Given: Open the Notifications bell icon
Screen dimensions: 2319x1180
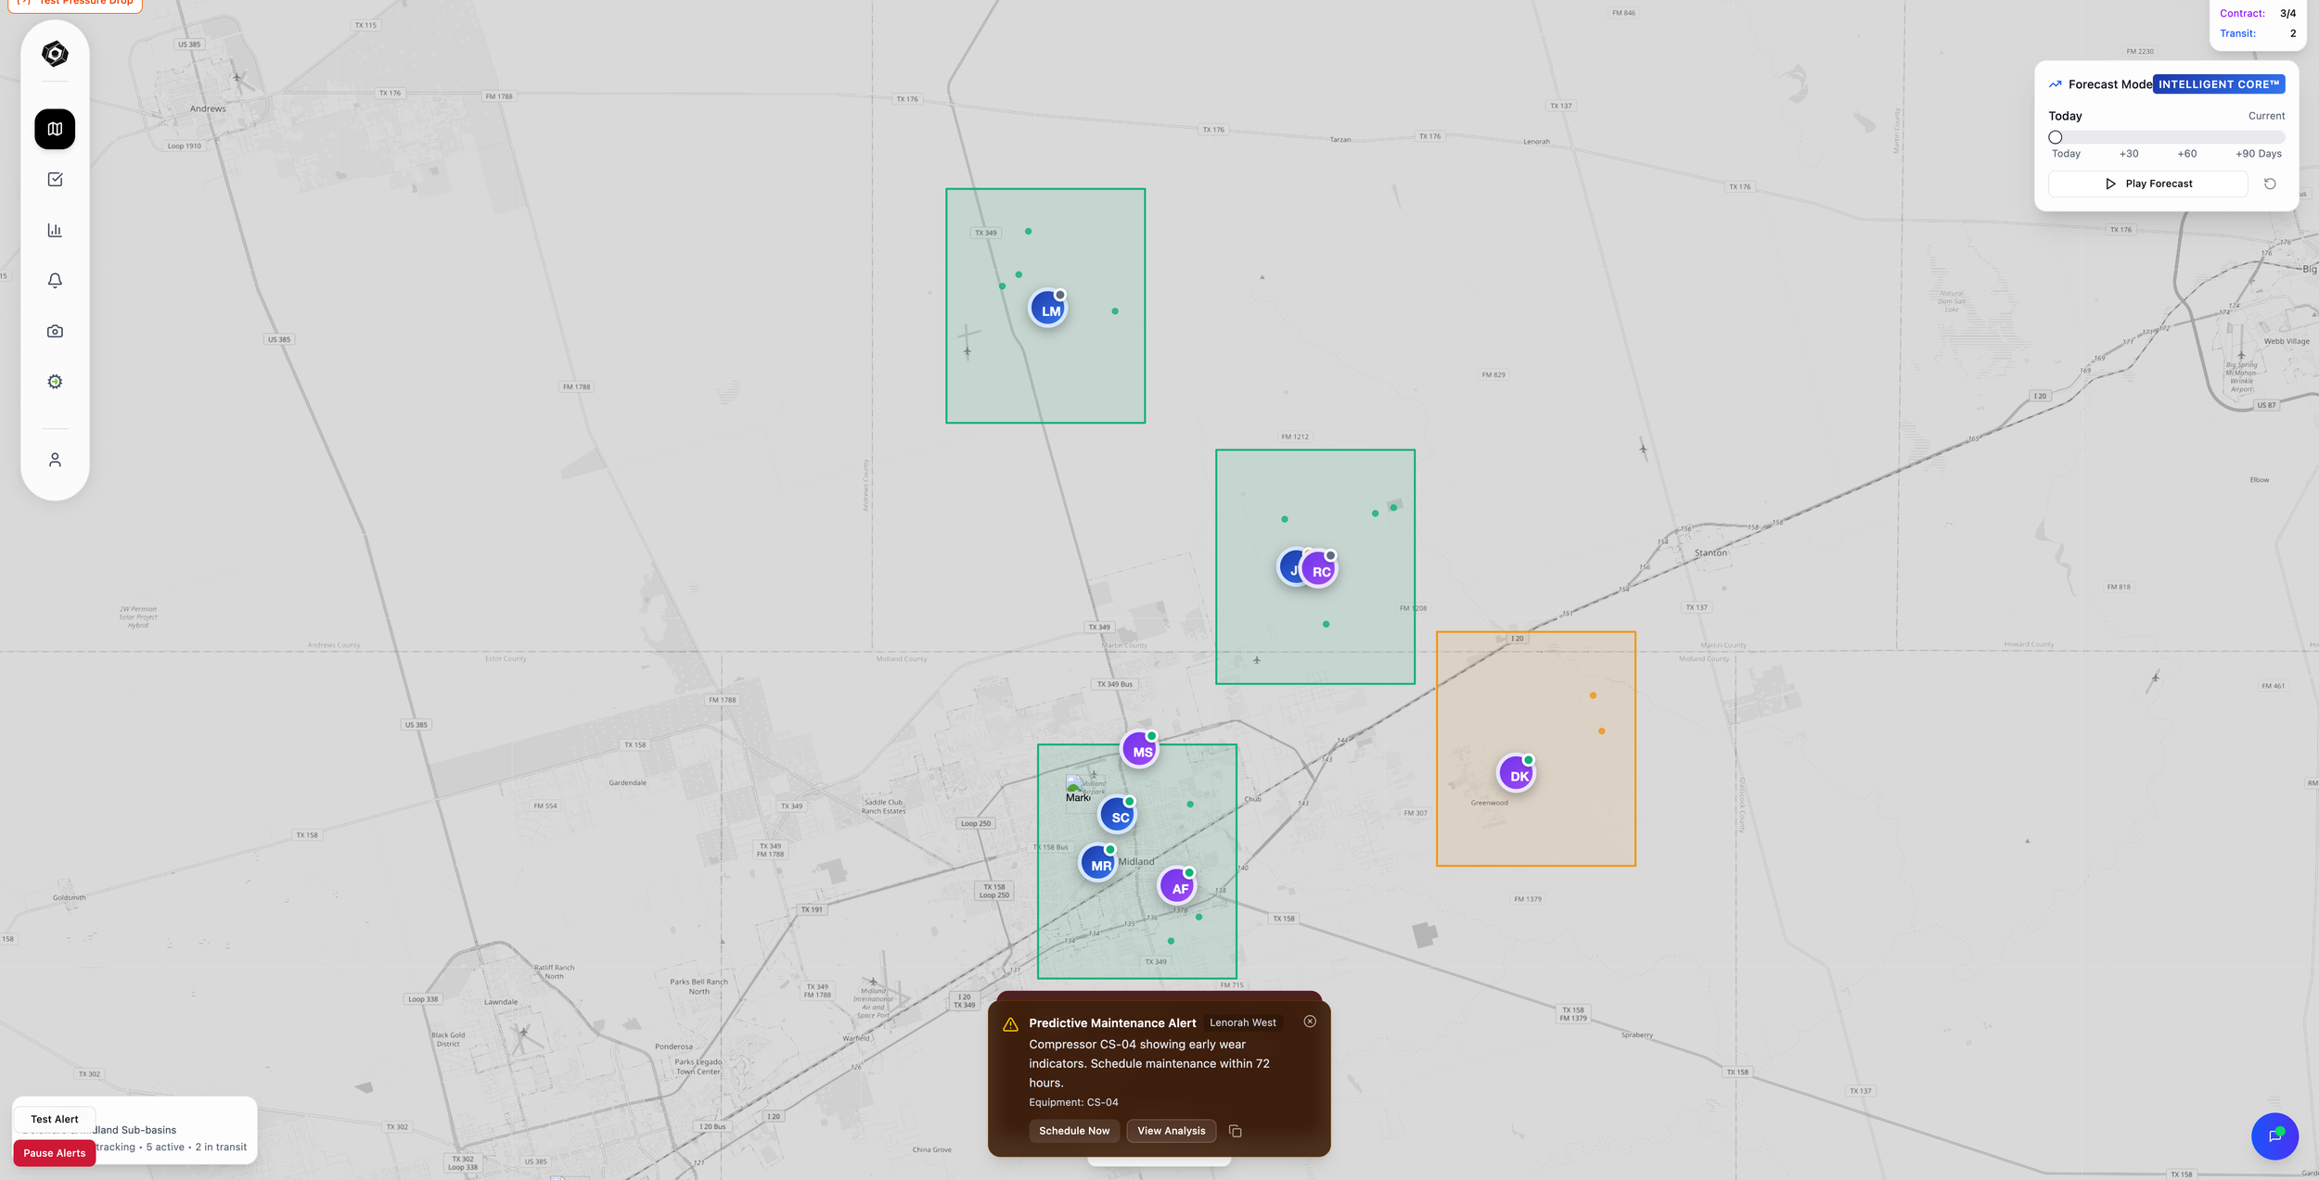Looking at the screenshot, I should pyautogui.click(x=54, y=280).
